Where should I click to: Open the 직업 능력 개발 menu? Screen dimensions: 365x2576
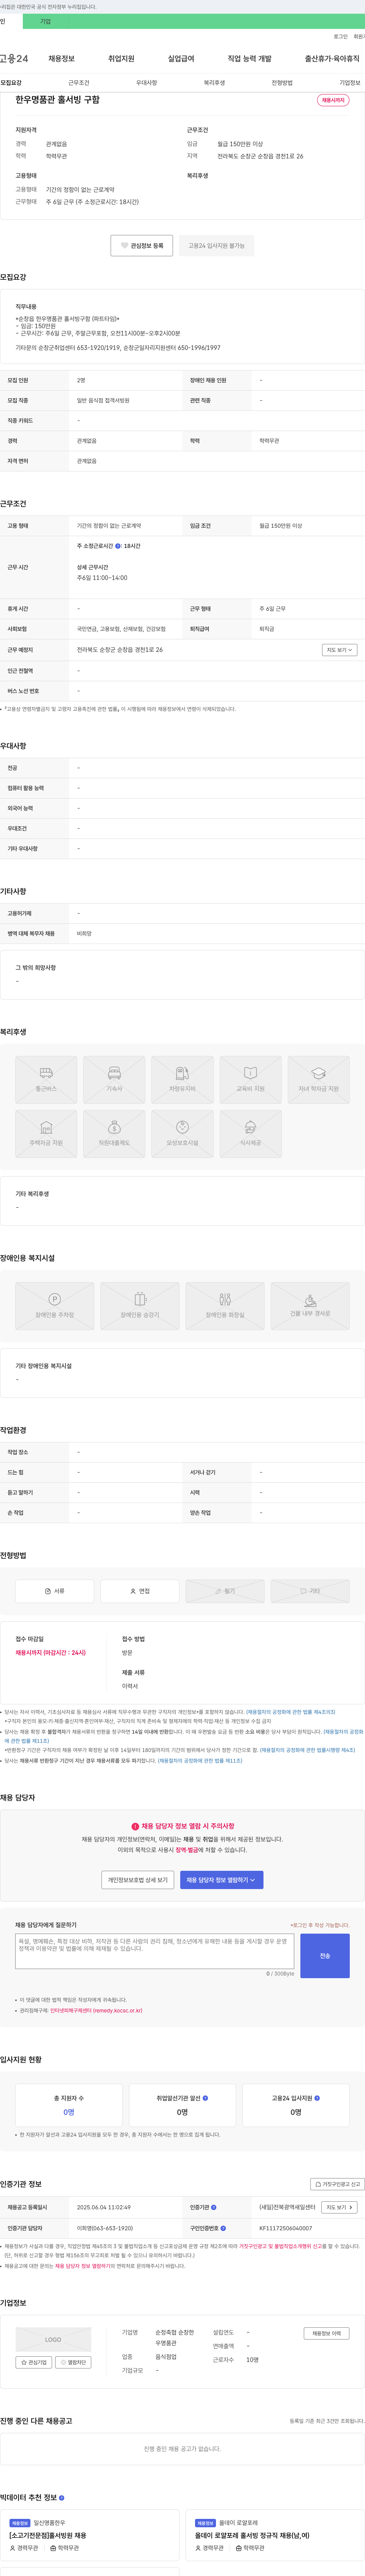249,59
